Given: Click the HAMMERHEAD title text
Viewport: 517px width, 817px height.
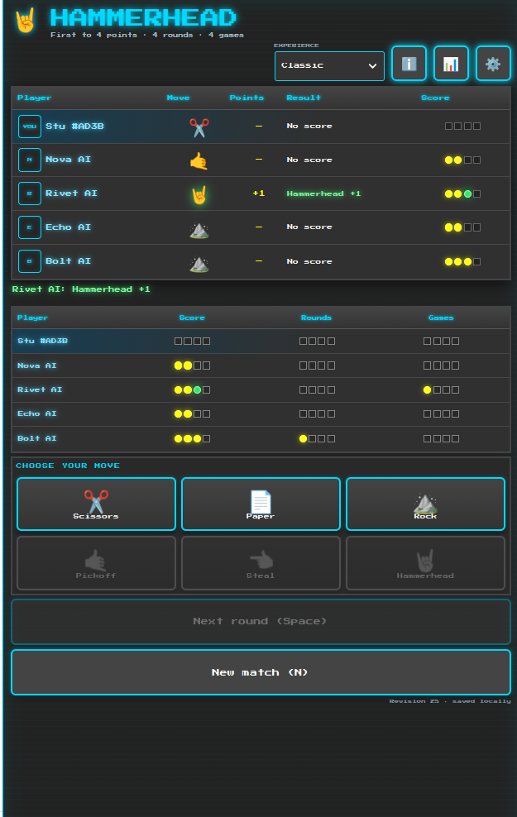Looking at the screenshot, I should point(143,17).
